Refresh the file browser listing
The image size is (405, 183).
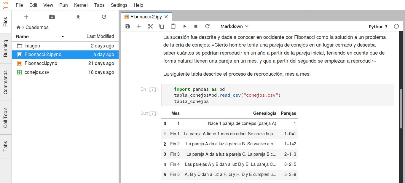[104, 17]
